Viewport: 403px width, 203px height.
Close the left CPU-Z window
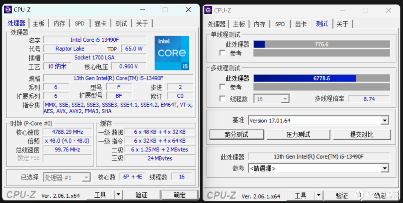188,10
